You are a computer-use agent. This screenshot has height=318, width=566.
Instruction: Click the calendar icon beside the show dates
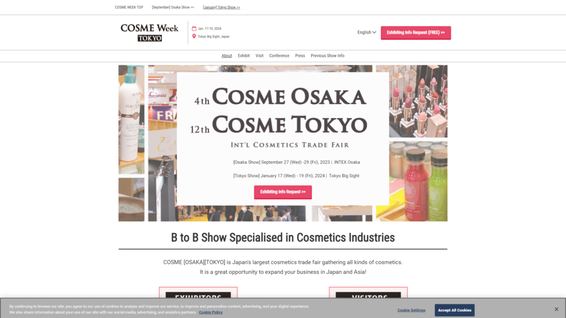click(x=194, y=29)
